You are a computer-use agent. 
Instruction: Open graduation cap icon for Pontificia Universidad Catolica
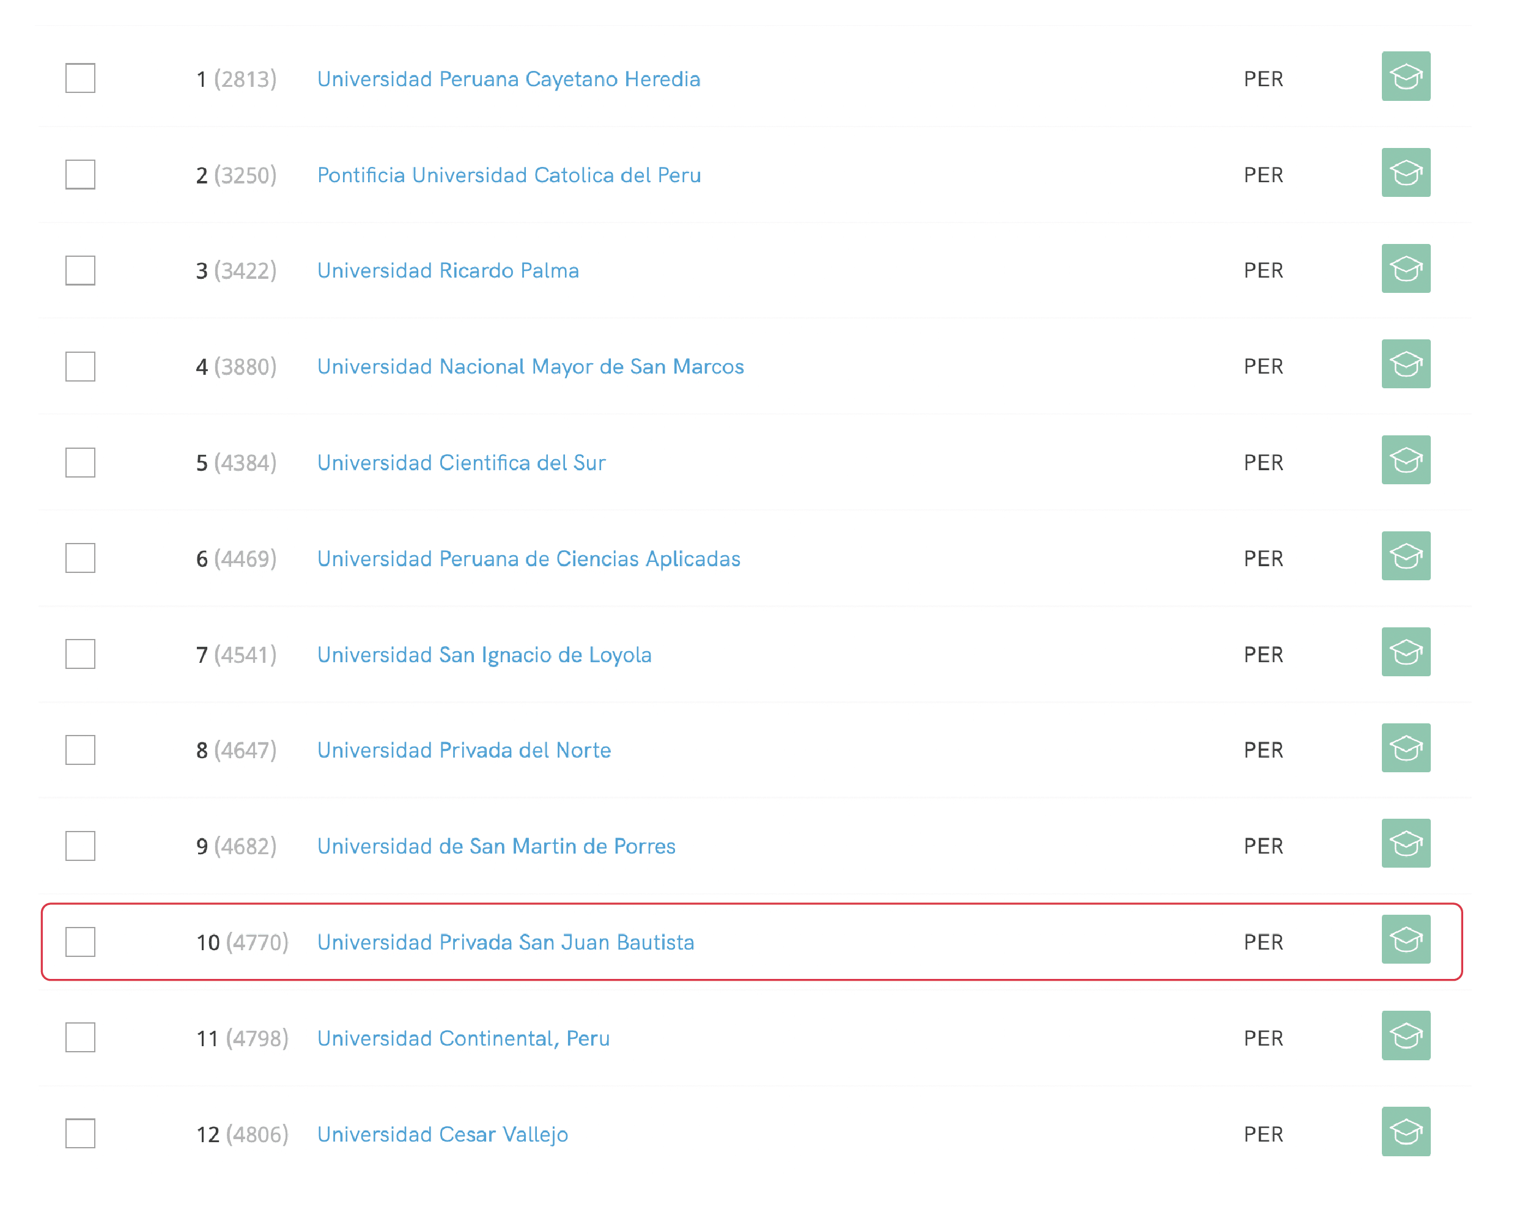[x=1405, y=172]
